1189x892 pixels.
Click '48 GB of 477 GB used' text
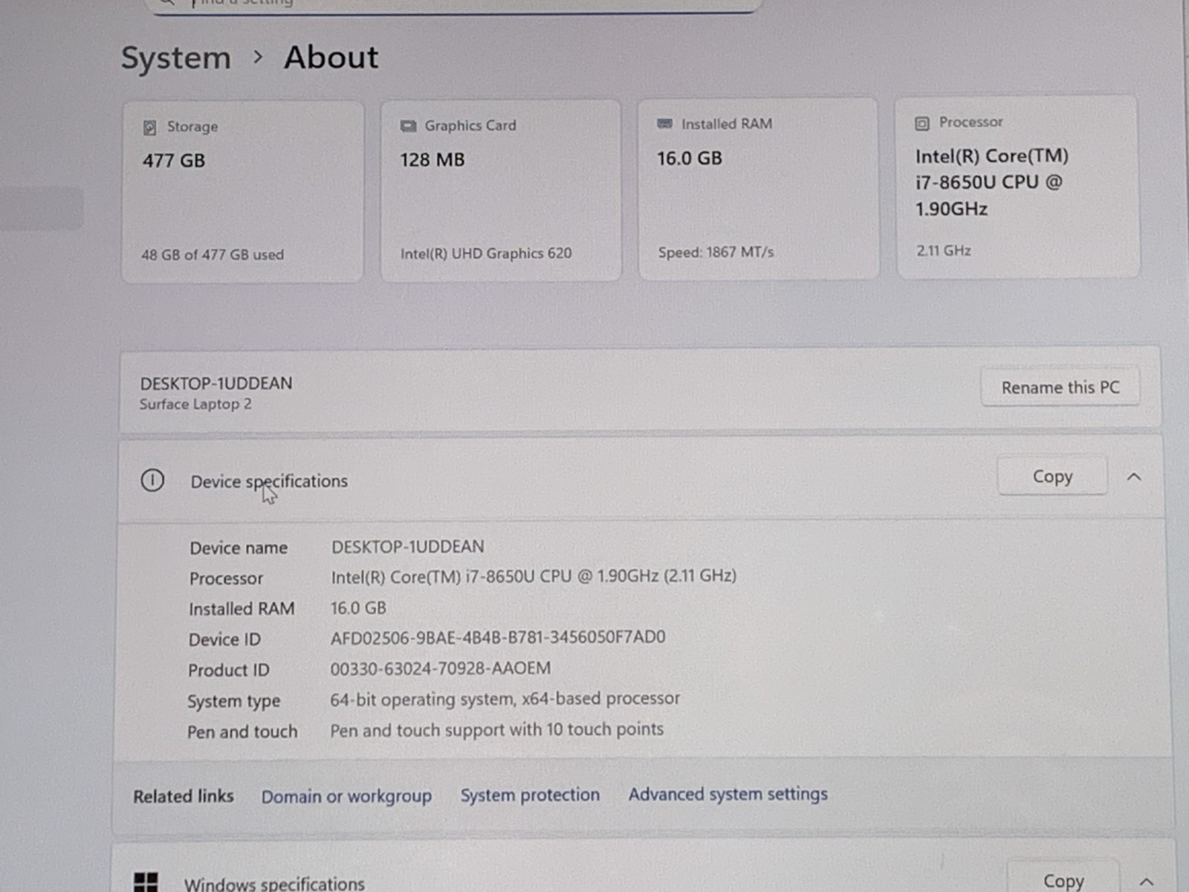[213, 254]
